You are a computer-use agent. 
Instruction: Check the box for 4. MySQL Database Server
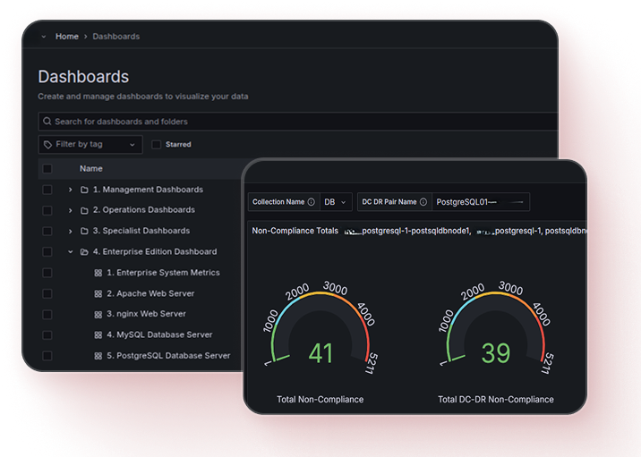[x=47, y=335]
